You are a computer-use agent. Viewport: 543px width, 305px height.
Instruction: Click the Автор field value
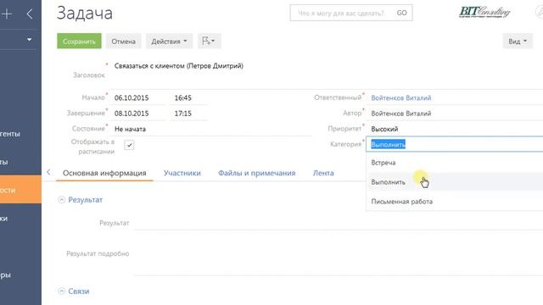pyautogui.click(x=401, y=114)
